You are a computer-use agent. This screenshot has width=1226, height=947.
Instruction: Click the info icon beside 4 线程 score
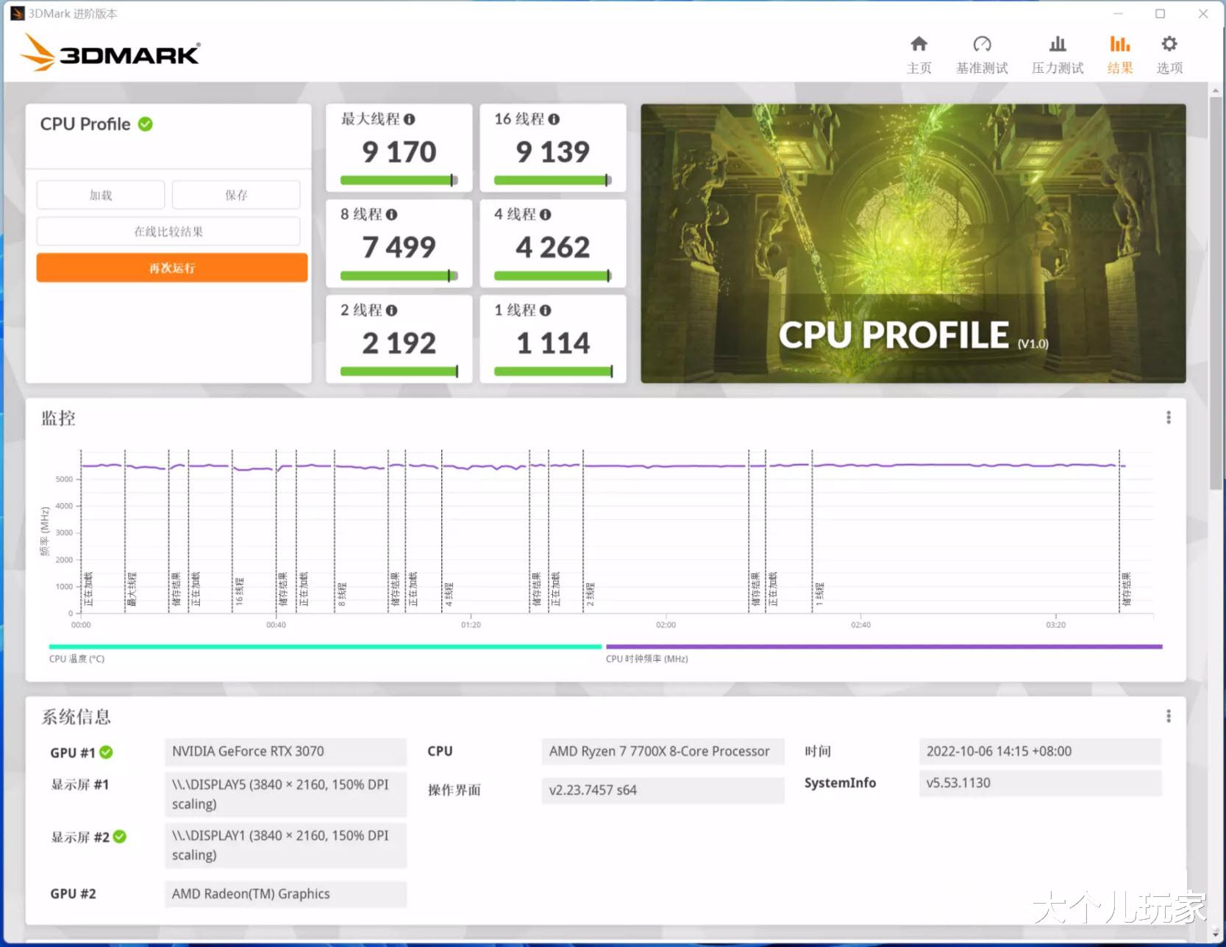(545, 215)
